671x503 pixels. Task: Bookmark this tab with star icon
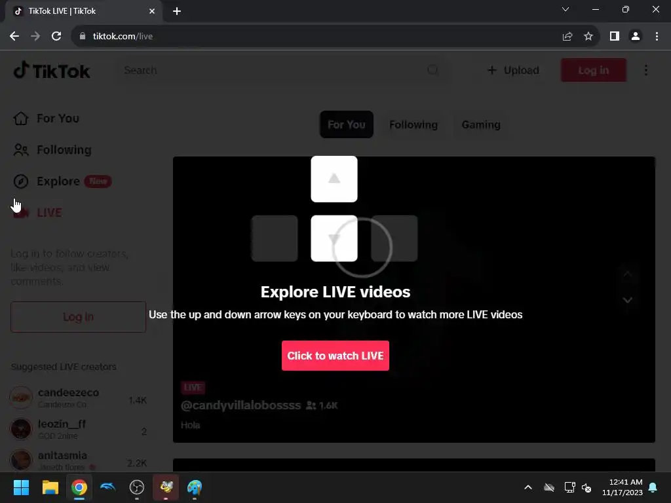click(588, 37)
